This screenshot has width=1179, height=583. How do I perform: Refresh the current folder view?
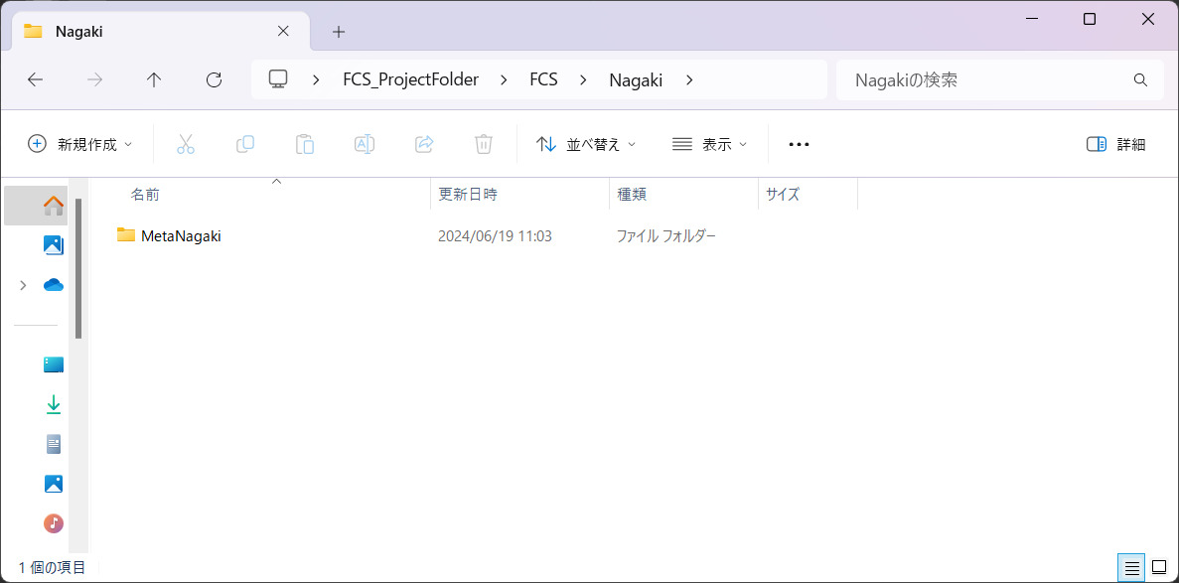(x=214, y=80)
